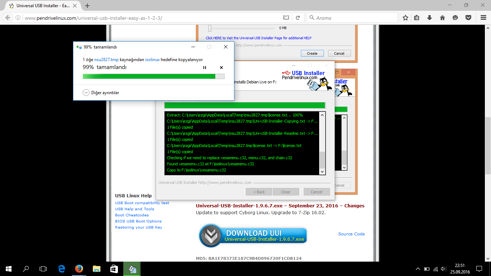This screenshot has width=491, height=276.
Task: Open USB Help and Tools link
Action: pyautogui.click(x=134, y=209)
